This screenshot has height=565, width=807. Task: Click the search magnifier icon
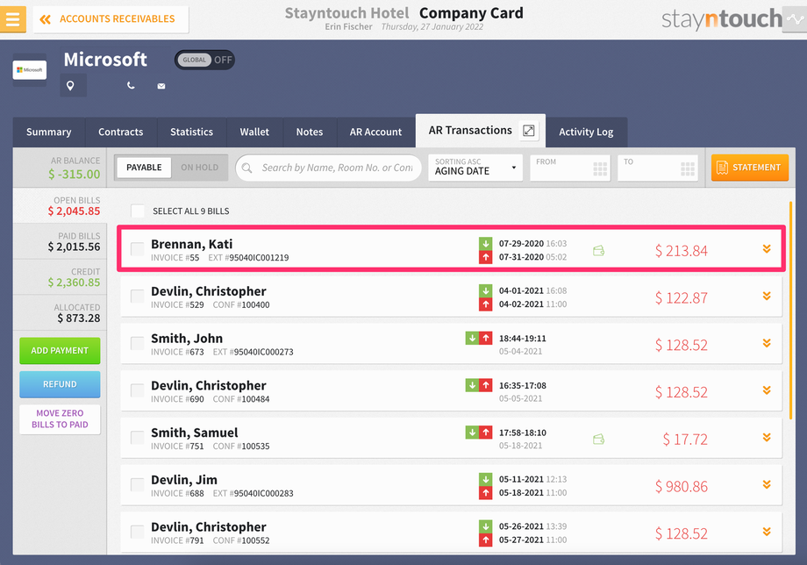247,168
